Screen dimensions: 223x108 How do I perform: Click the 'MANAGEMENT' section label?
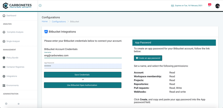[10, 50]
